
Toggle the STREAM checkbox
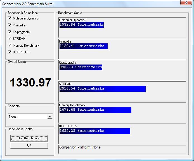coord(10,39)
